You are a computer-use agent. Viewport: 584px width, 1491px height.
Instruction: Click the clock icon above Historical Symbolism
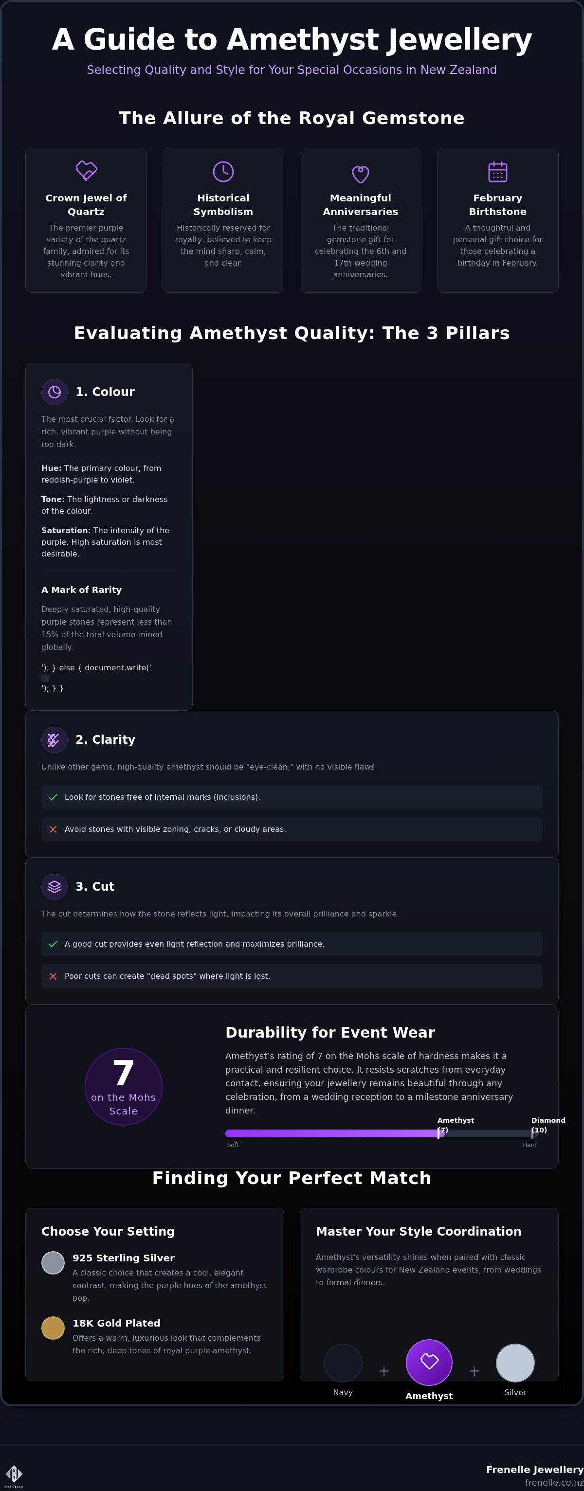pos(223,171)
